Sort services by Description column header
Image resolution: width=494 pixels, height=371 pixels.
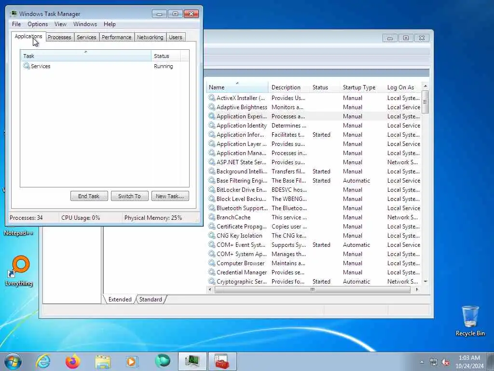coord(289,87)
